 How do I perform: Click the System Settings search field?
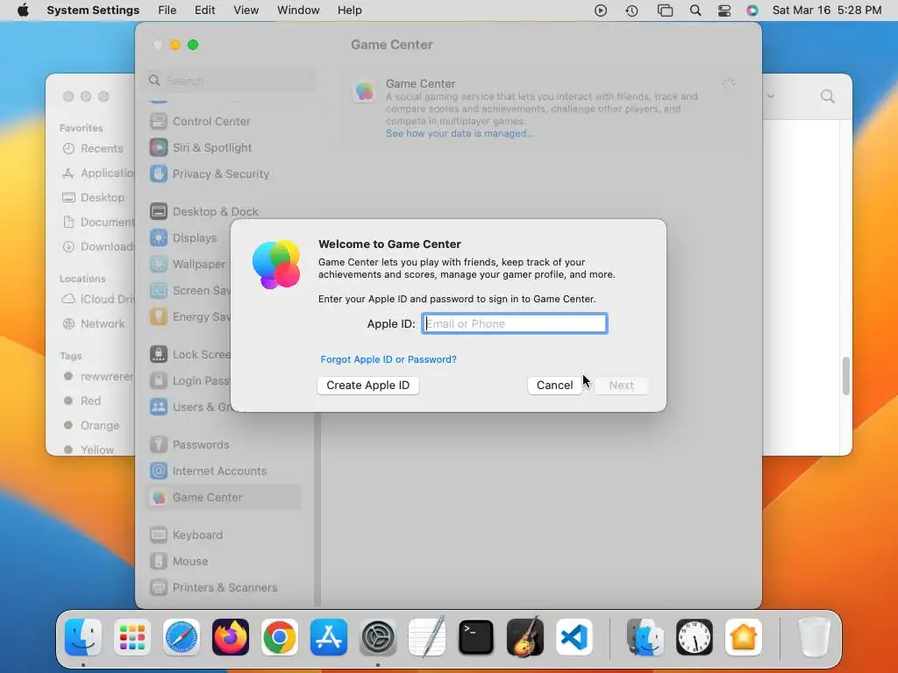pyautogui.click(x=231, y=81)
